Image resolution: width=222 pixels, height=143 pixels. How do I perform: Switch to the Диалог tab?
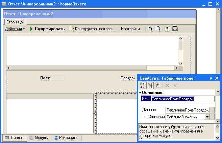pos(14,138)
